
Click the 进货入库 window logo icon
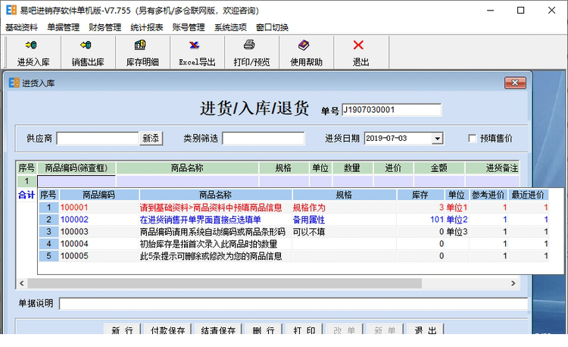(14, 83)
